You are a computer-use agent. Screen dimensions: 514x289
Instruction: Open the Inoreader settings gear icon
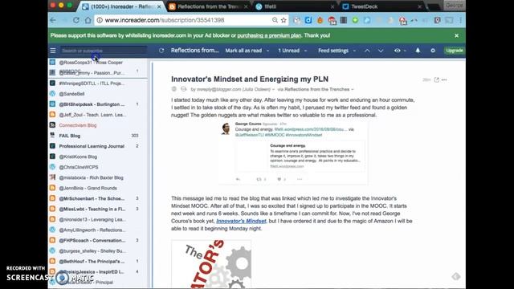(433, 51)
